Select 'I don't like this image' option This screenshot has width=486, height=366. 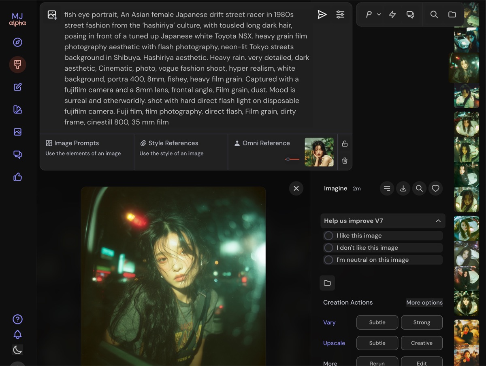click(x=383, y=248)
